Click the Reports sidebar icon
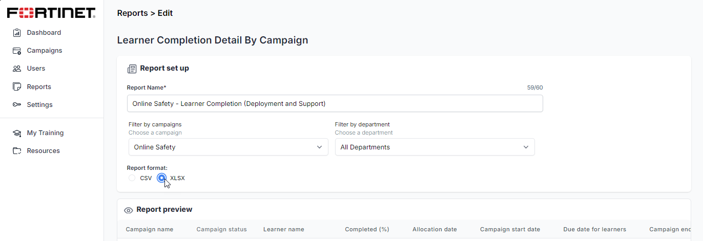This screenshot has width=703, height=241. coord(17,87)
